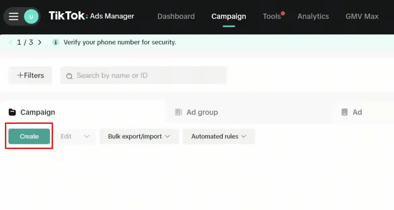Image resolution: width=394 pixels, height=210 pixels.
Task: Select the Campaign level tab
Action: [x=83, y=112]
